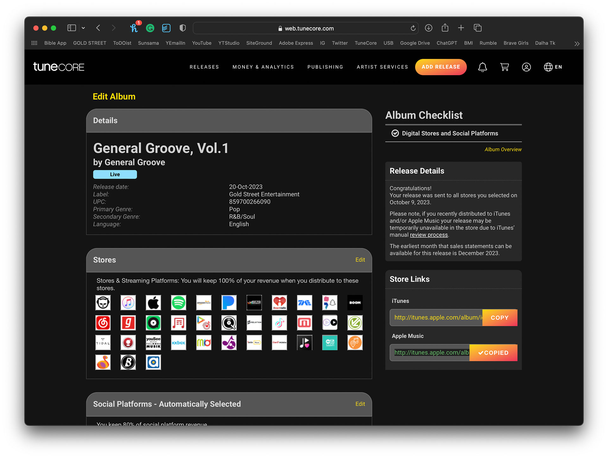The height and width of the screenshot is (458, 608).
Task: Click the Amazon Music store icon
Action: pyautogui.click(x=204, y=303)
